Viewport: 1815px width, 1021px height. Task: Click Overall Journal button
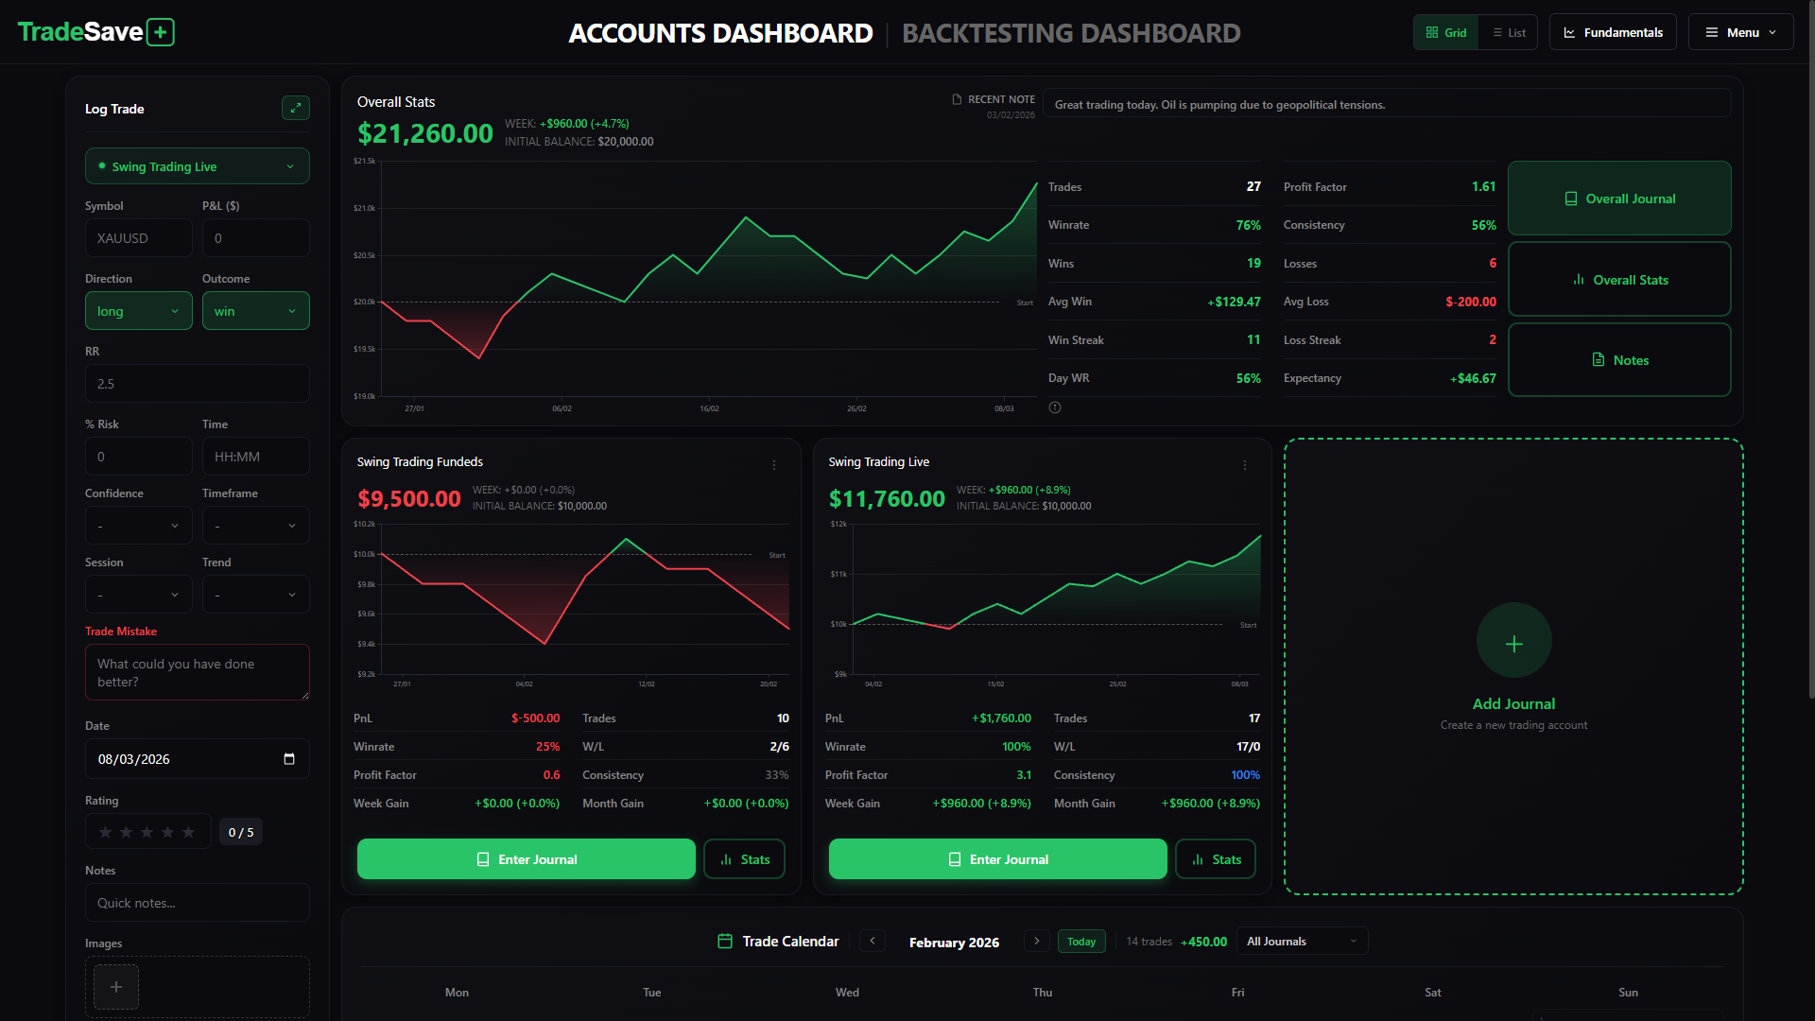tap(1619, 199)
